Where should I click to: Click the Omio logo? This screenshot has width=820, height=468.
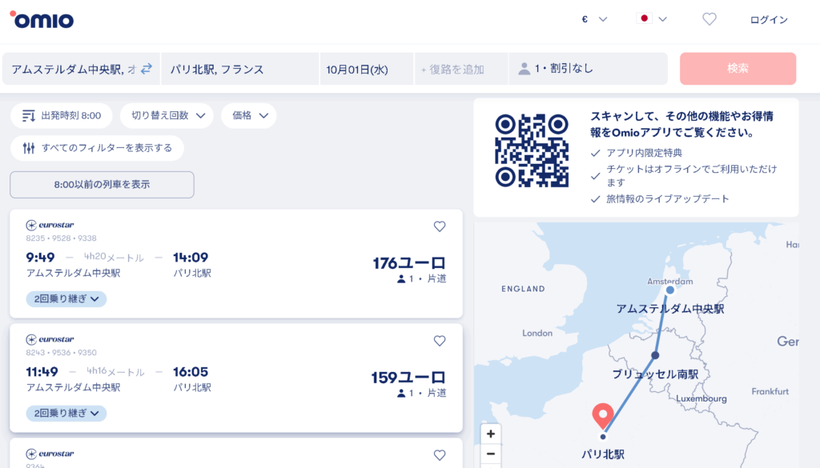pos(42,20)
